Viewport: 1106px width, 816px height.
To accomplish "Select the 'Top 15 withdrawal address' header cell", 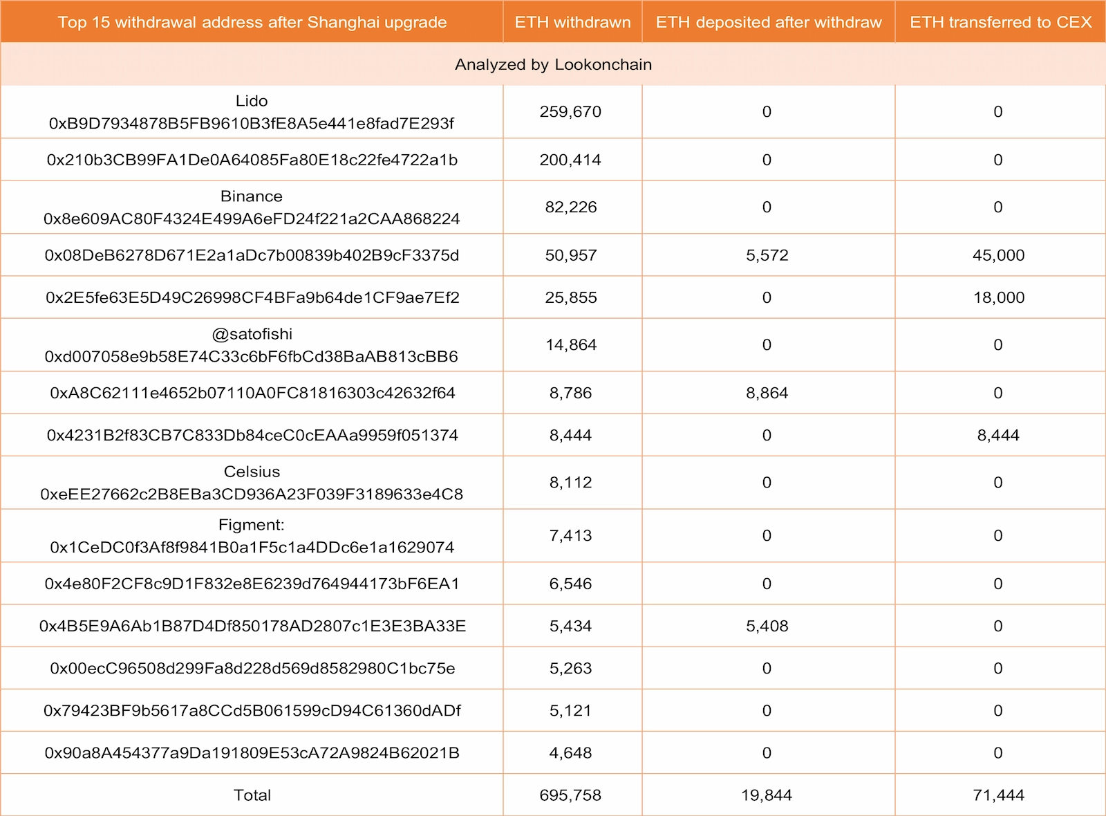I will (252, 22).
